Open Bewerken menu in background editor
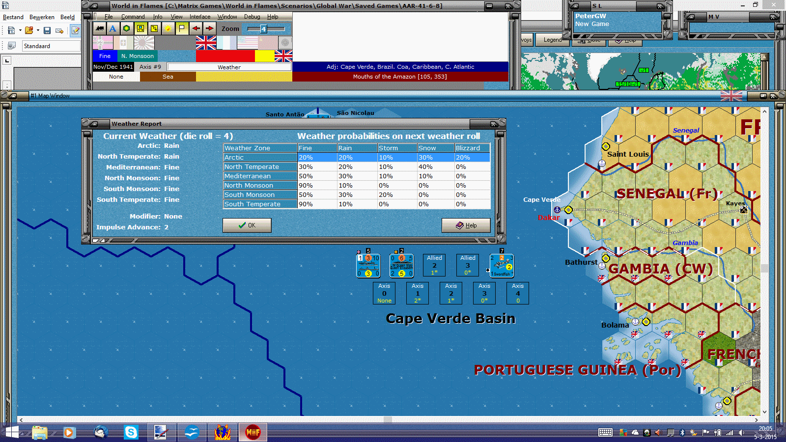The width and height of the screenshot is (786, 442). pos(42,17)
